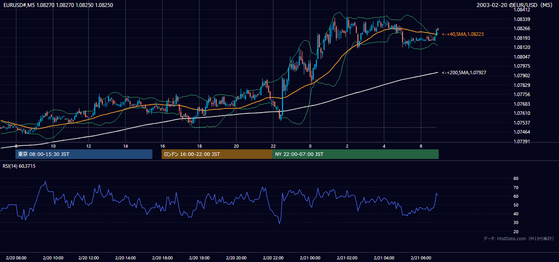Select the NY 22:00-07:00 JST session bar
This screenshot has width=559, height=262.
[x=356, y=154]
